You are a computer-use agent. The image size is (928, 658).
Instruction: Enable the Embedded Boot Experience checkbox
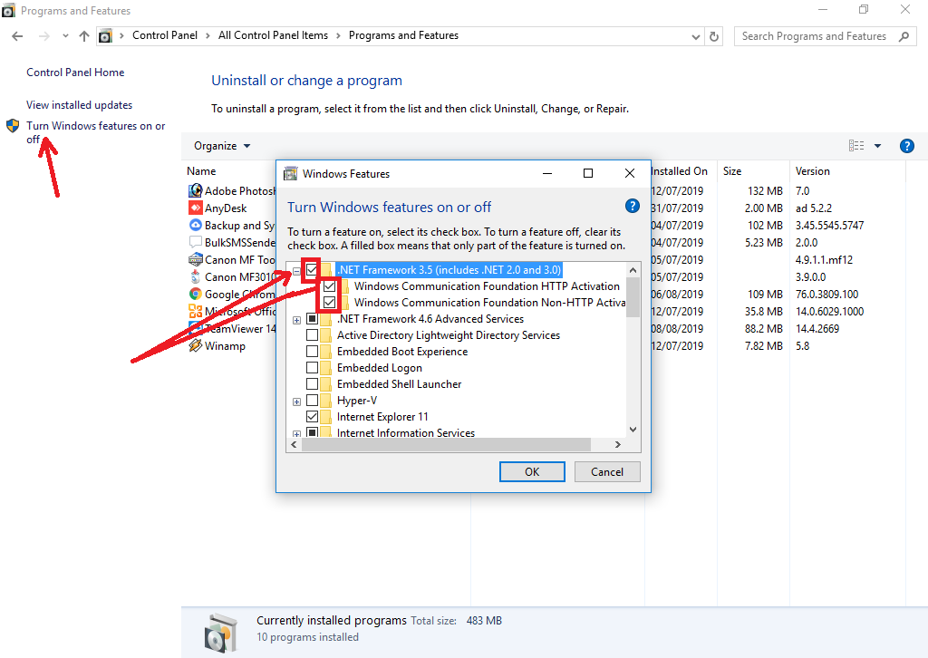tap(312, 352)
